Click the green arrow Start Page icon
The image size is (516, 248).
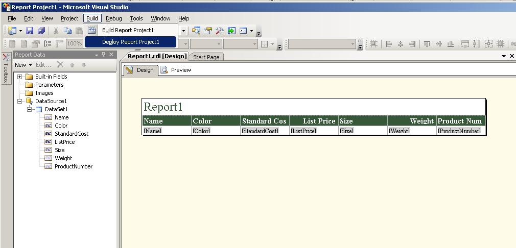[231, 31]
